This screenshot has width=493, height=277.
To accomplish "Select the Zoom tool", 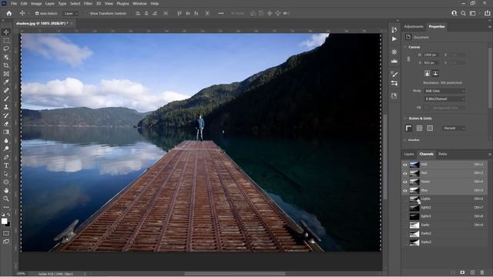I will click(6, 199).
